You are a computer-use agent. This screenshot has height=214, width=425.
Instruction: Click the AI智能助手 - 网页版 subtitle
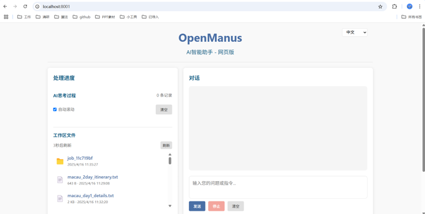point(210,52)
